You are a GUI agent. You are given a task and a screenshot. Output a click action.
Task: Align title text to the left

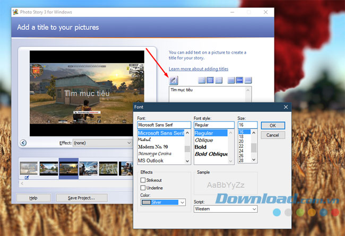[202, 80]
